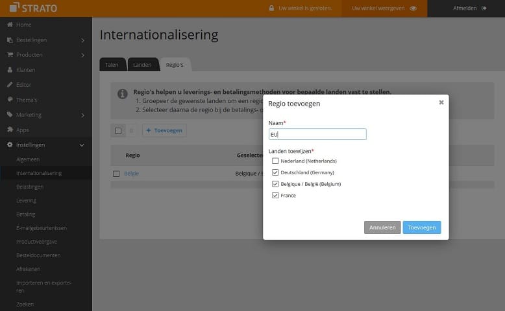Image resolution: width=505 pixels, height=311 pixels.
Task: Click the eye icon beside Uw winkel weergeven
Action: pyautogui.click(x=413, y=8)
